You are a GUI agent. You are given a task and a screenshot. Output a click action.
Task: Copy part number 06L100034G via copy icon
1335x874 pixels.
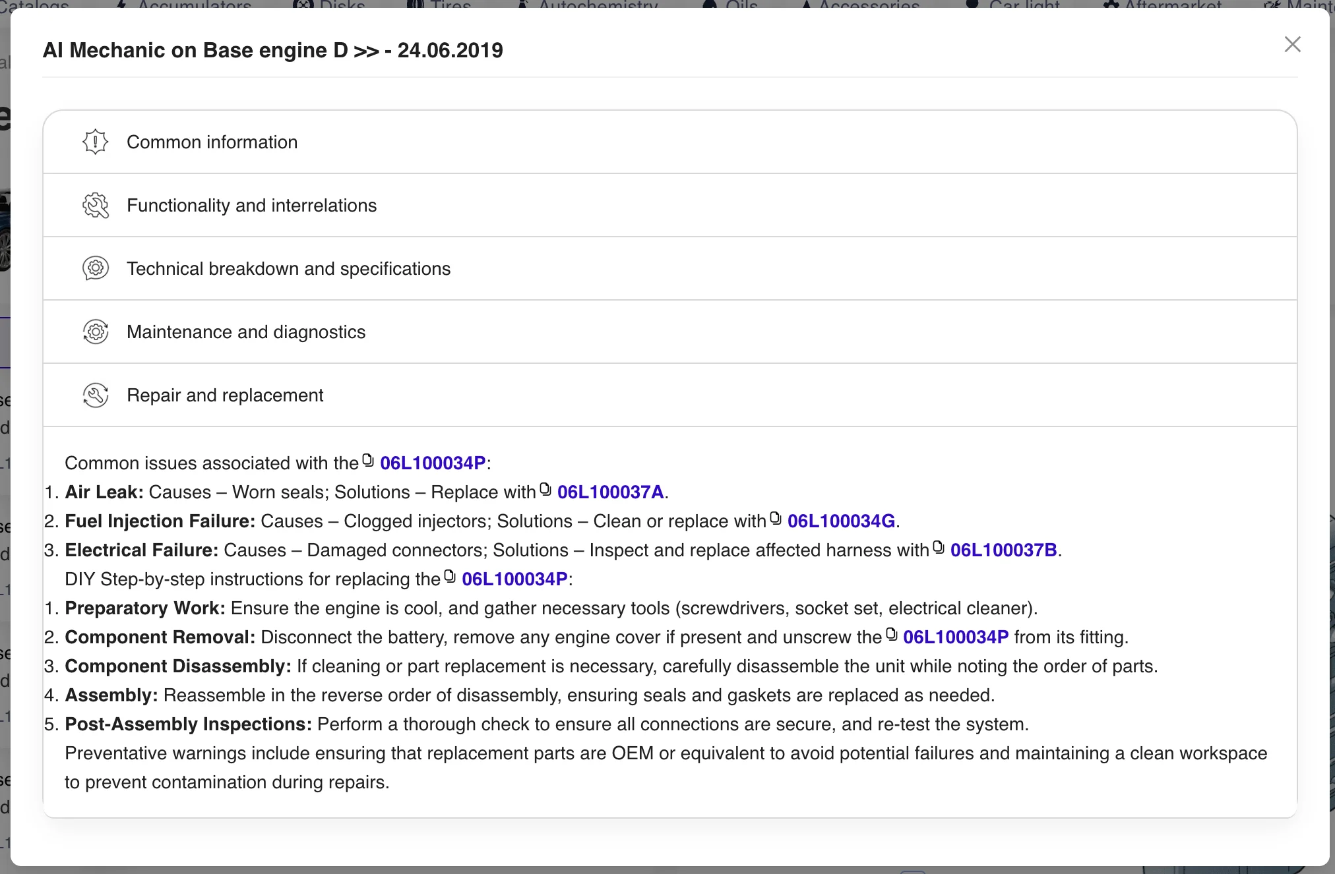(x=776, y=518)
